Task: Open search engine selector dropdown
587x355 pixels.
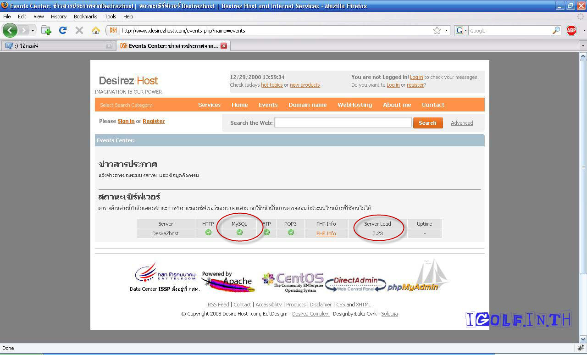Action: [x=461, y=31]
